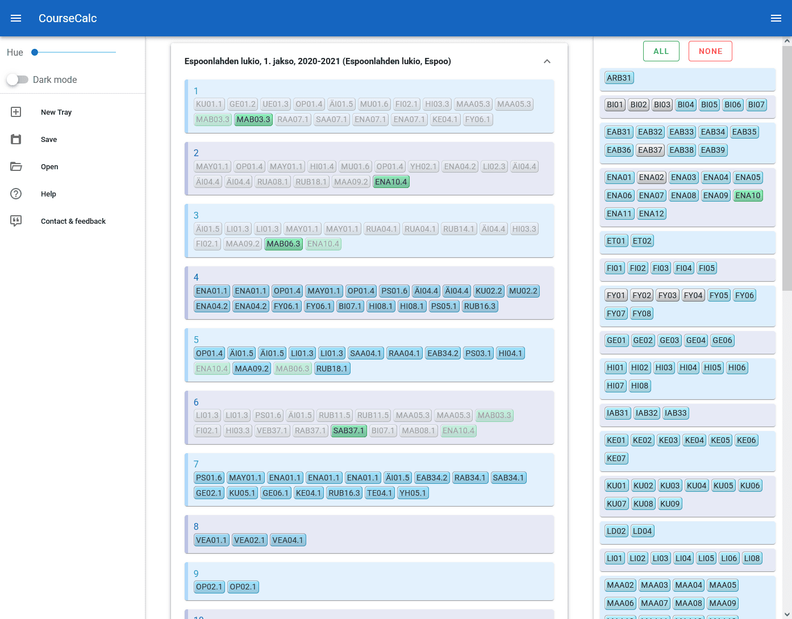792x619 pixels.
Task: Adjust the Hue slider
Action: (35, 52)
